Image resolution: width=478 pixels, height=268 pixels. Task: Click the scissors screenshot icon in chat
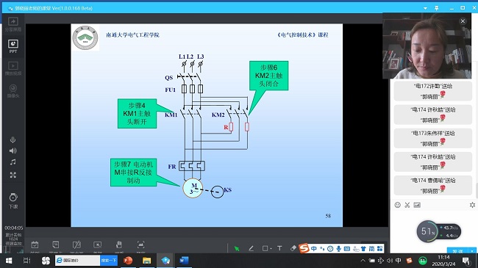coord(407,205)
